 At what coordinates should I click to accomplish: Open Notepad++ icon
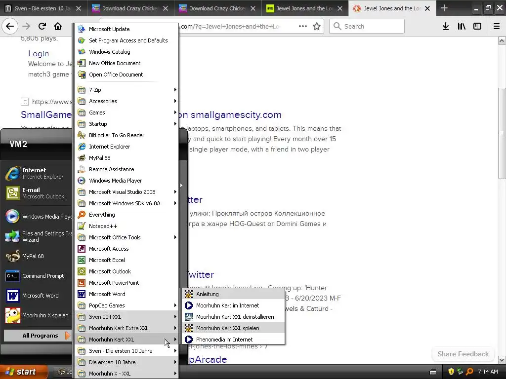click(82, 226)
